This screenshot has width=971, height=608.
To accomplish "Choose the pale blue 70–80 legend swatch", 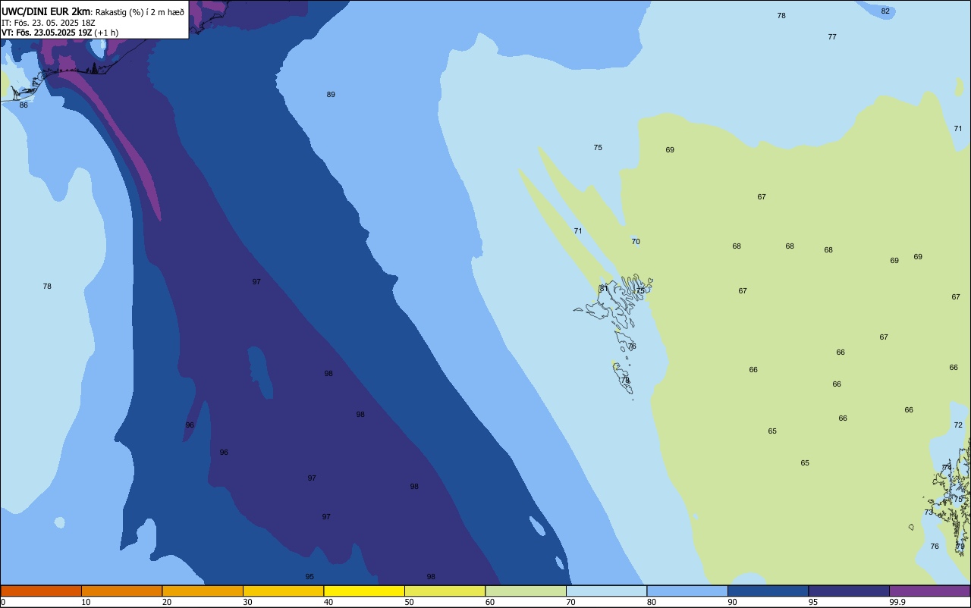I will (x=606, y=591).
